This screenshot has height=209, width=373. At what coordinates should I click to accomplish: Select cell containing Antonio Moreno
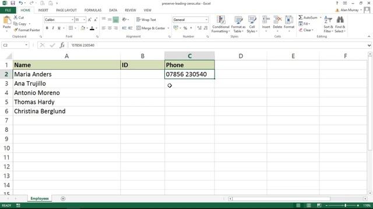coord(66,93)
